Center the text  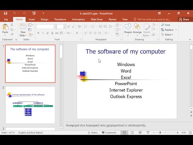(90, 33)
